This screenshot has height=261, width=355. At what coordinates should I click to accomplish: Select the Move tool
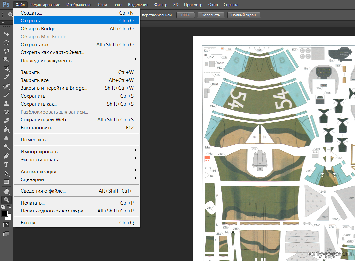pos(6,34)
